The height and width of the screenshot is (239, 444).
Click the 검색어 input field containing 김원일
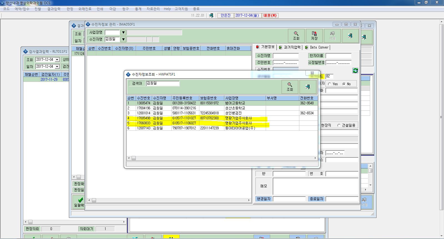[x=163, y=83]
